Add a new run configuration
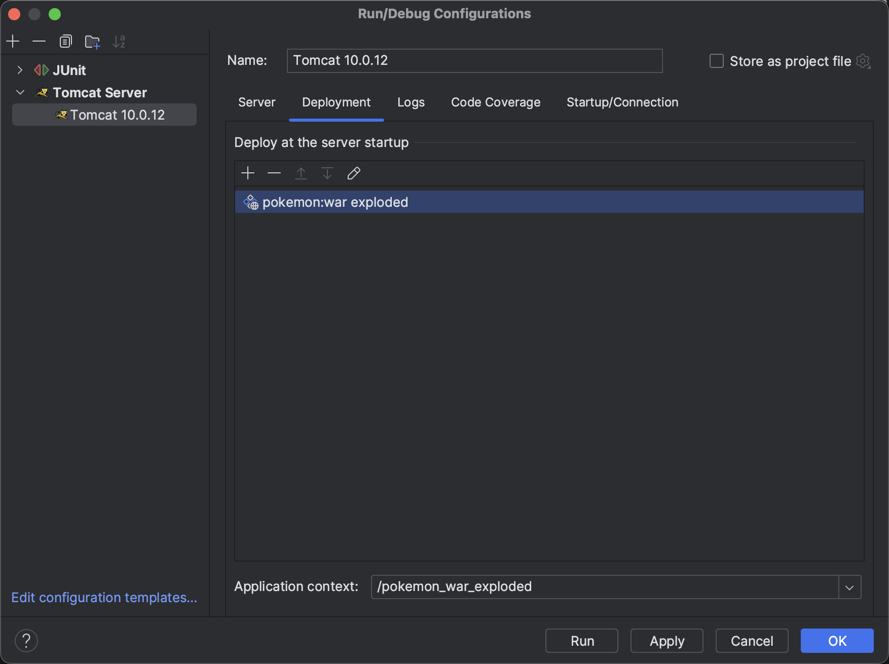The height and width of the screenshot is (664, 889). (x=13, y=41)
